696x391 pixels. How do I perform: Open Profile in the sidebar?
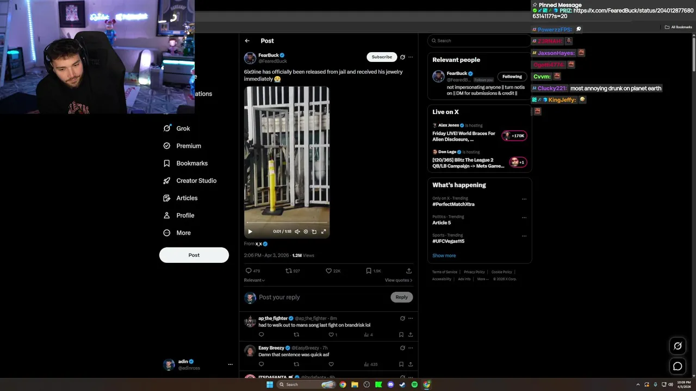point(179,216)
